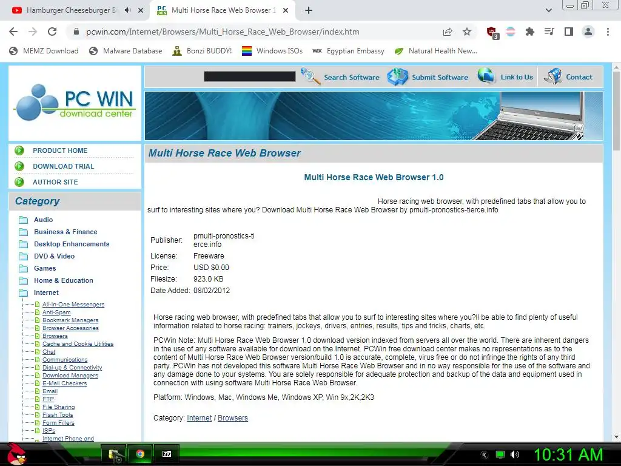Open the Natural Health News bookmark

click(x=435, y=51)
